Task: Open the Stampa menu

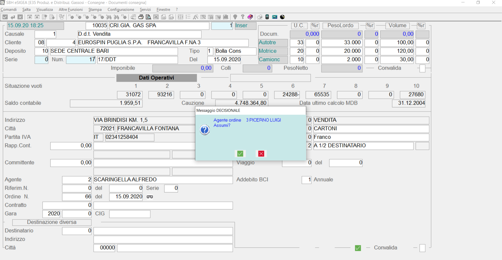Action: [x=95, y=9]
